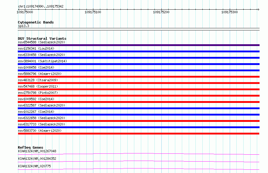Select variant nsv1156341 (Lou2014) label
The width and height of the screenshot is (268, 173).
36,48
